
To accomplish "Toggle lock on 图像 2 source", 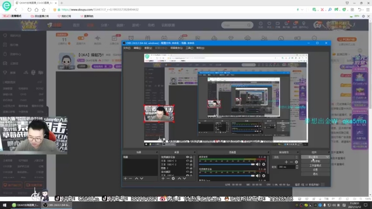I will (191, 168).
